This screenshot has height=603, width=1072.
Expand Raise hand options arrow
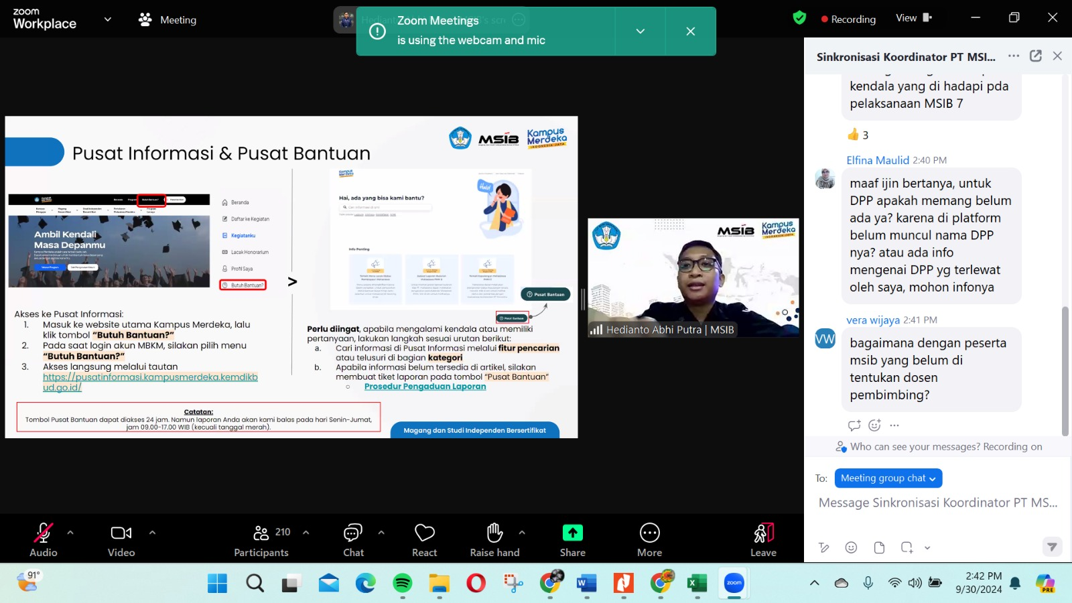pyautogui.click(x=522, y=533)
